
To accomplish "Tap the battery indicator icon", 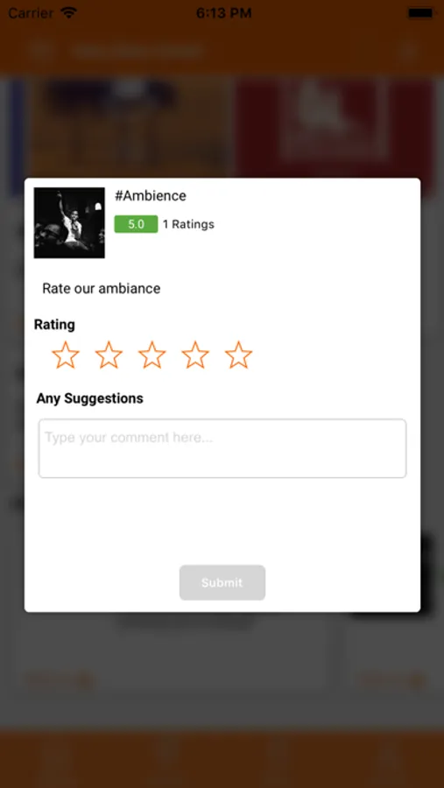I will [x=421, y=13].
